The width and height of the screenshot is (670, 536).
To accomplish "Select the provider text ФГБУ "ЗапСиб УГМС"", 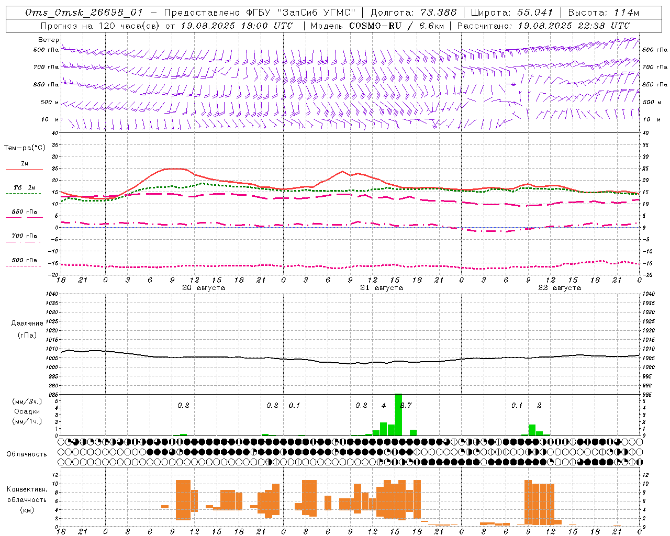I will 300,13.
